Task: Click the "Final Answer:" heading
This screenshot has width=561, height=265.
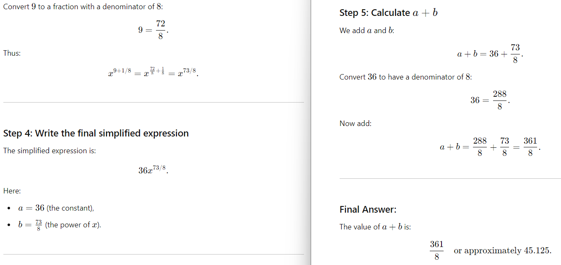Action: (x=368, y=209)
